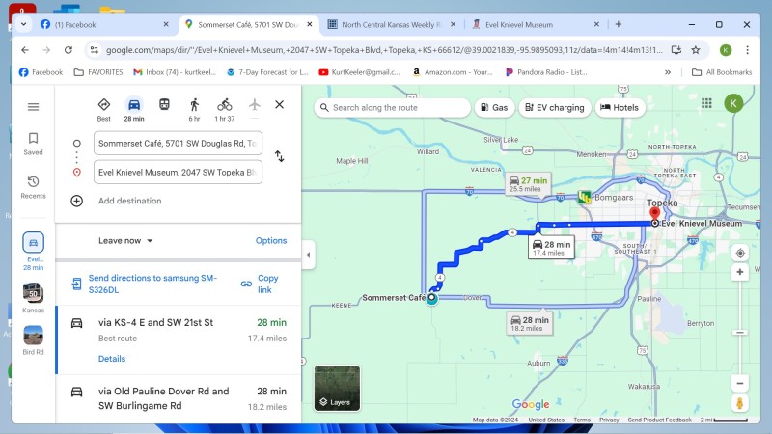Reload the current page
Viewport: 772px width, 434px height.
coord(69,50)
